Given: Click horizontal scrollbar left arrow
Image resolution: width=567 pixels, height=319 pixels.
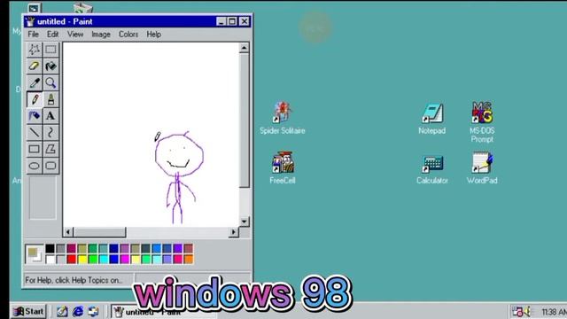Looking at the screenshot, I should pyautogui.click(x=68, y=232).
